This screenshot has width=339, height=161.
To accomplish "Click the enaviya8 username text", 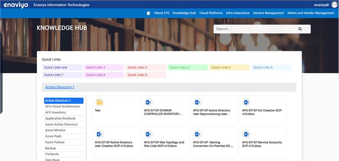I will 322,5.
